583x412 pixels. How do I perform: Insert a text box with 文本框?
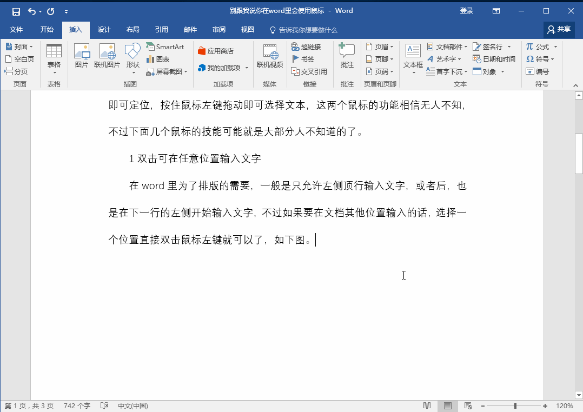(413, 59)
